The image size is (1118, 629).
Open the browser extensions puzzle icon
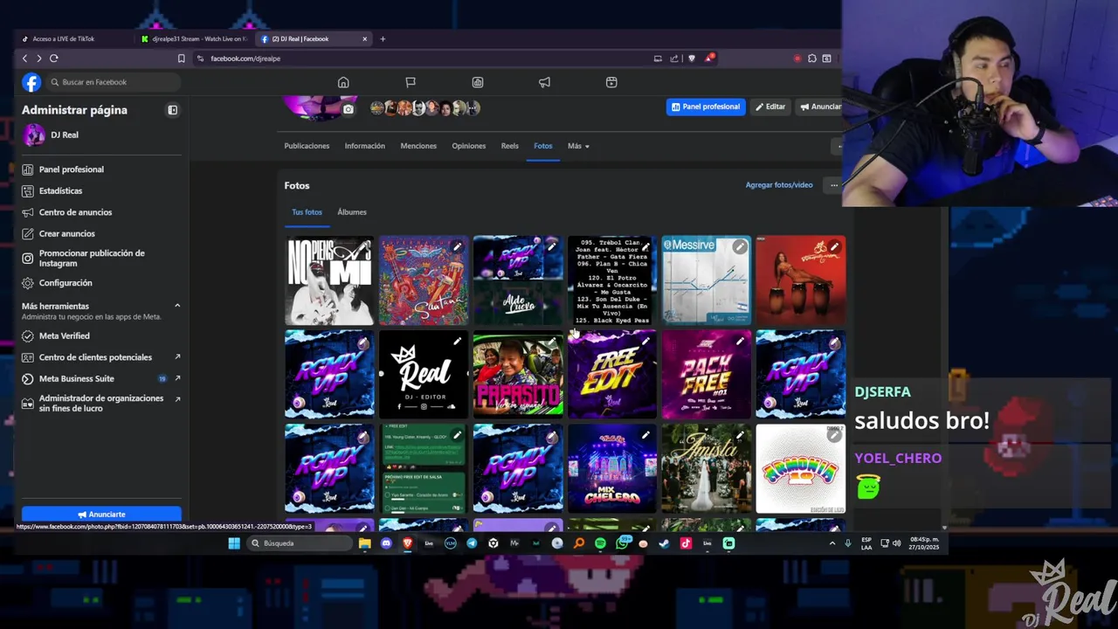(812, 59)
